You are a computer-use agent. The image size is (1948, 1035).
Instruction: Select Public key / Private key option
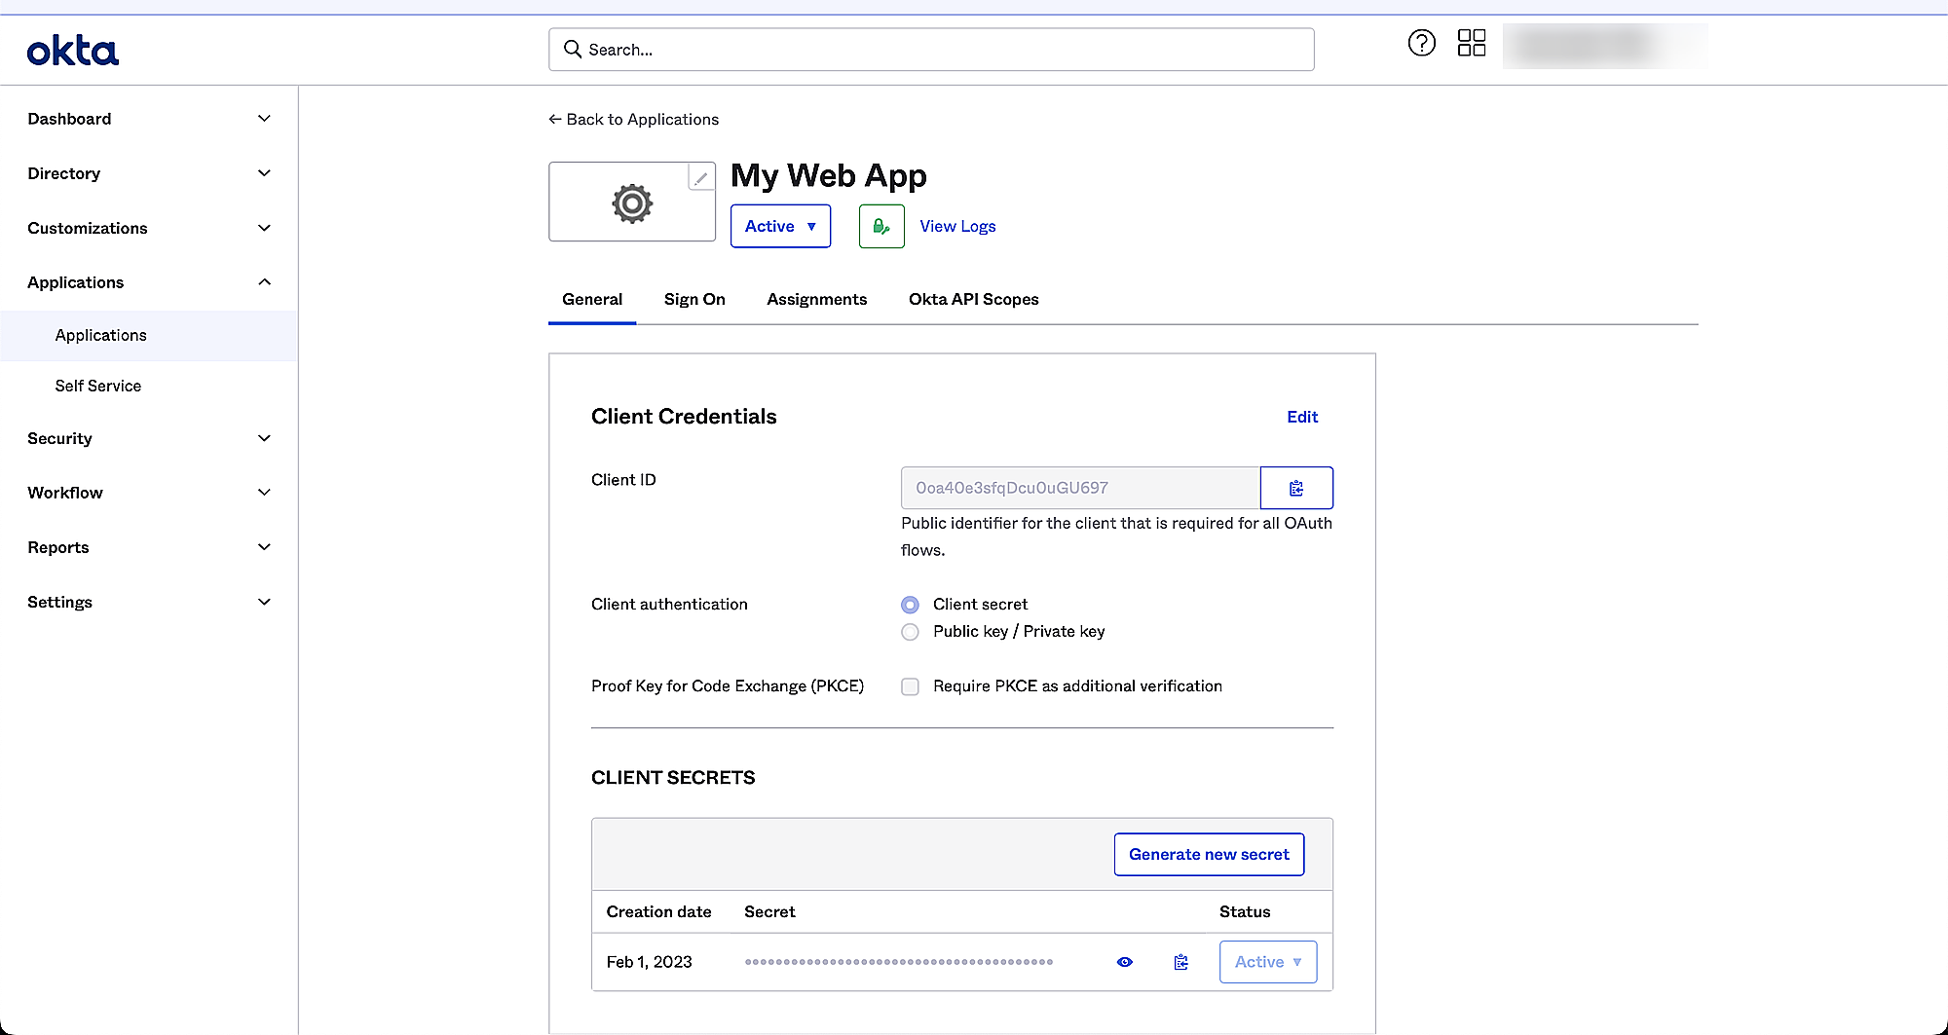click(x=910, y=632)
